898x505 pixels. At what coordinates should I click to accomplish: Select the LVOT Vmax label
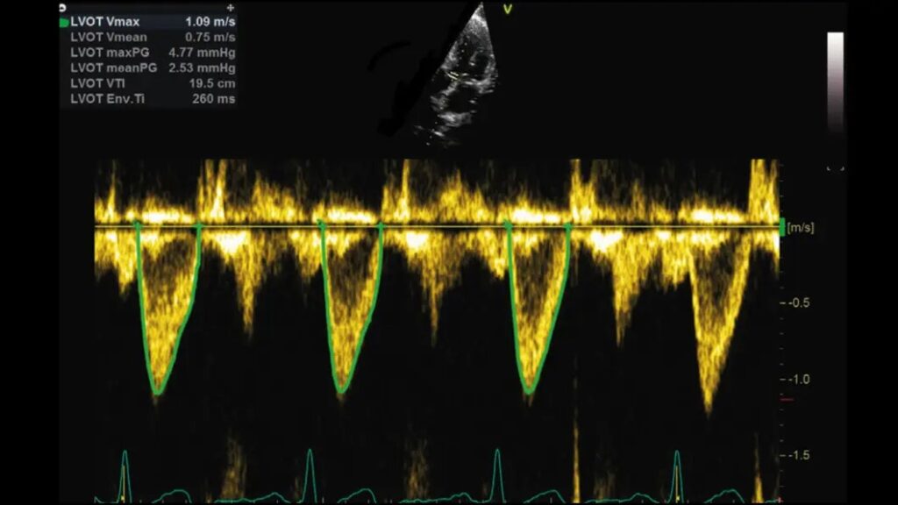[x=105, y=22]
